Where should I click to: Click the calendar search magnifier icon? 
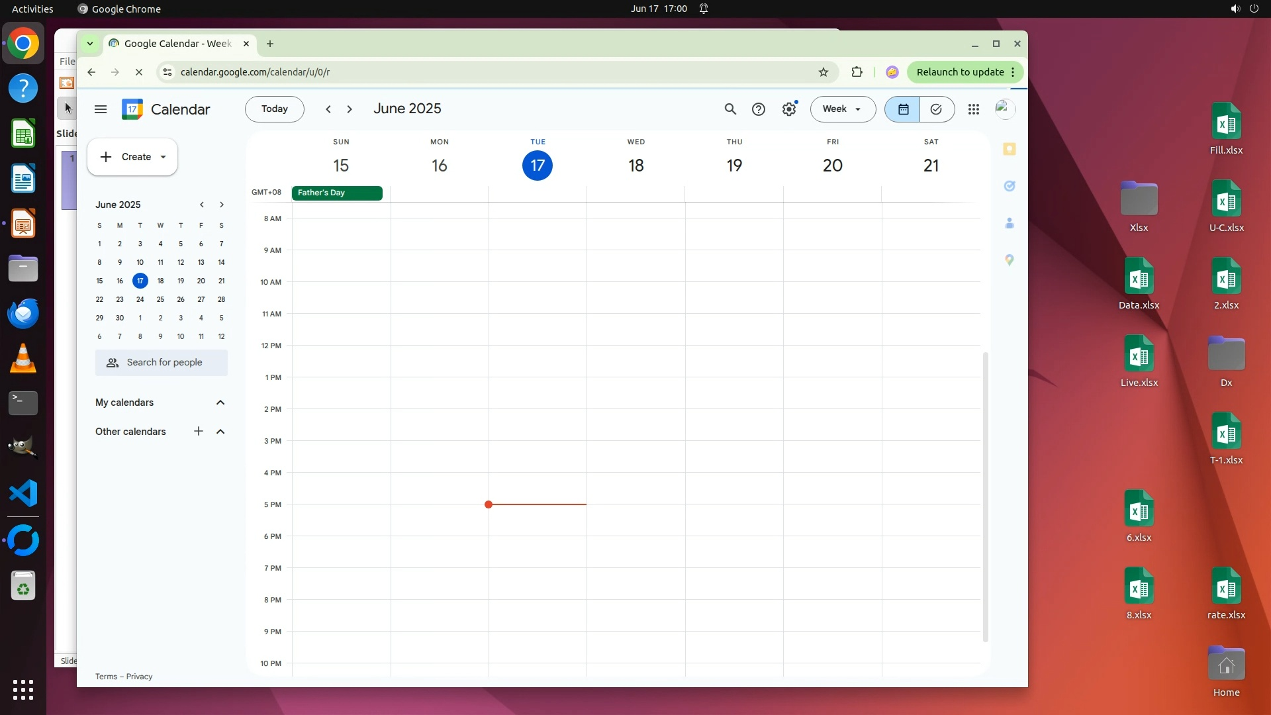730,109
